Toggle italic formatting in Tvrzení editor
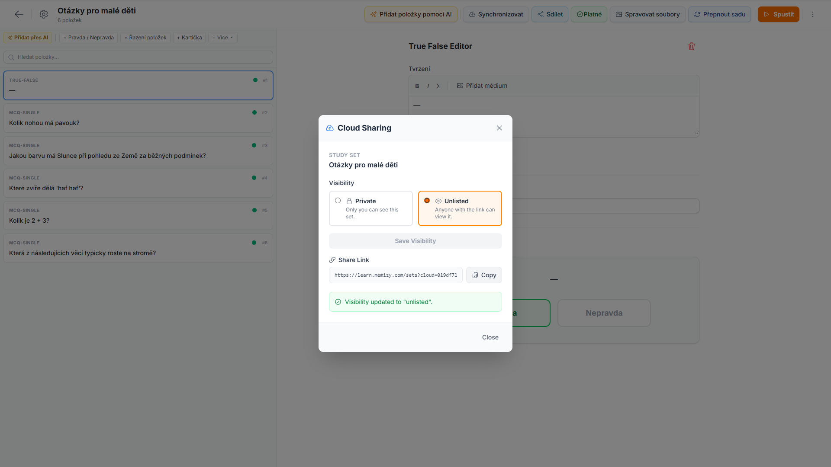Image resolution: width=831 pixels, height=467 pixels. click(x=428, y=86)
